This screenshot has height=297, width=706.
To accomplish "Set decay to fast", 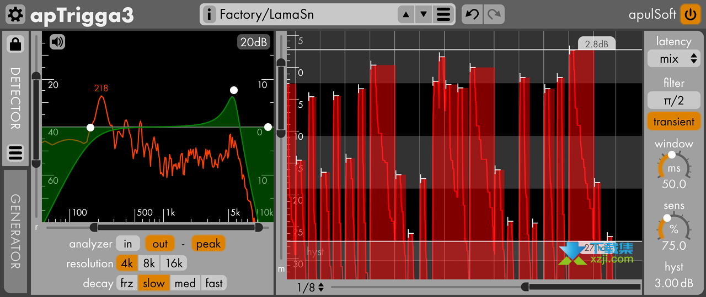I will pos(214,283).
